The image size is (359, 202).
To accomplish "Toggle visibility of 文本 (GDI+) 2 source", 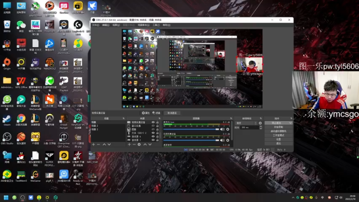I will tap(153, 133).
